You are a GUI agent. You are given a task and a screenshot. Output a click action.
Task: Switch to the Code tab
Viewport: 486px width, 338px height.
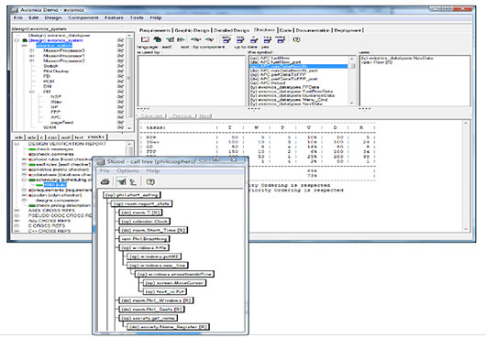coord(285,30)
